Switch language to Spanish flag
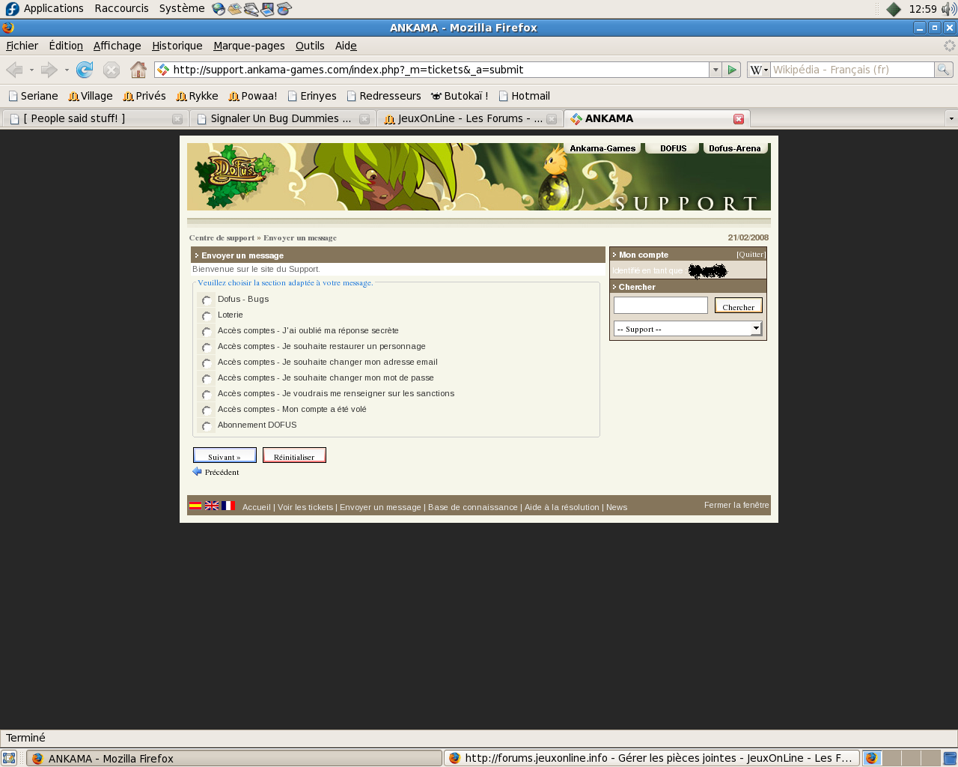This screenshot has width=958, height=767. click(195, 506)
